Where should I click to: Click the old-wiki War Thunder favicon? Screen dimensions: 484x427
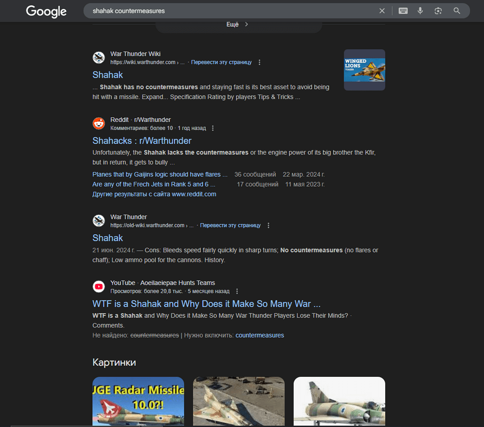click(99, 221)
